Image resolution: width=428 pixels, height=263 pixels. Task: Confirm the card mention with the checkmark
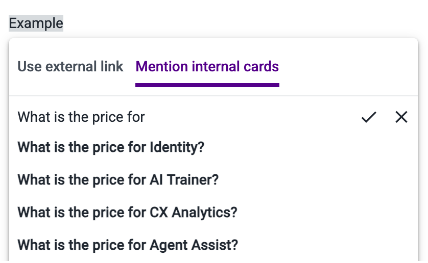tap(368, 118)
